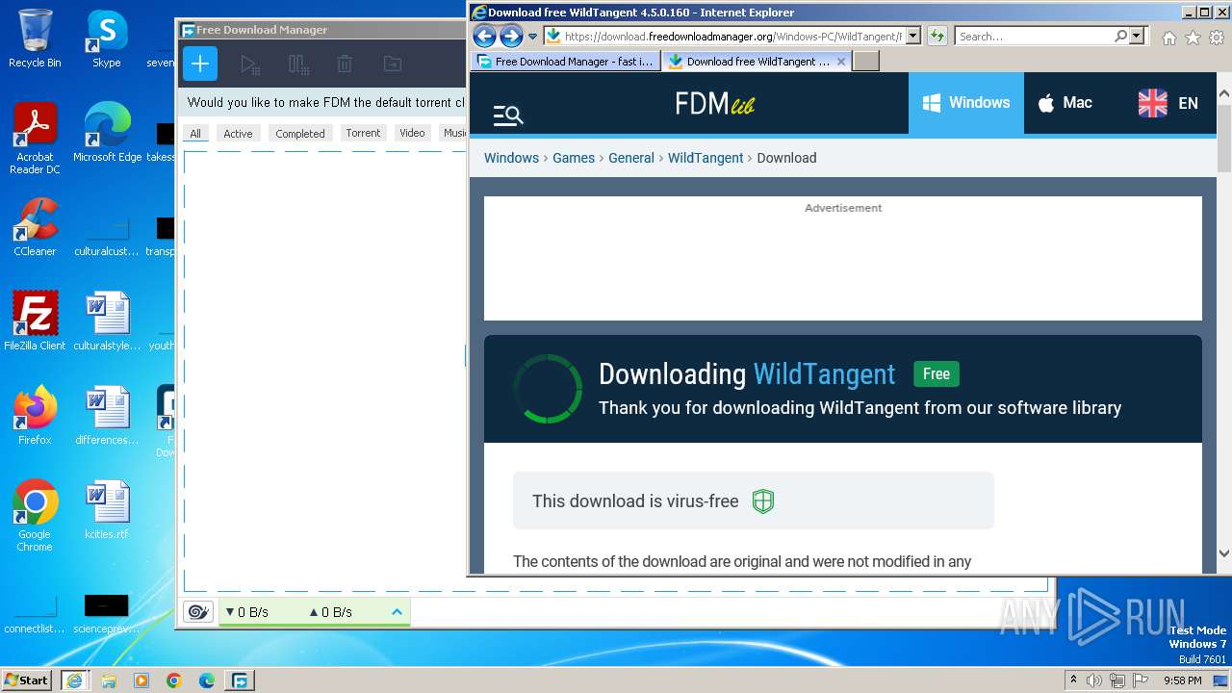
Task: Click the IE search box
Action: click(x=1035, y=37)
